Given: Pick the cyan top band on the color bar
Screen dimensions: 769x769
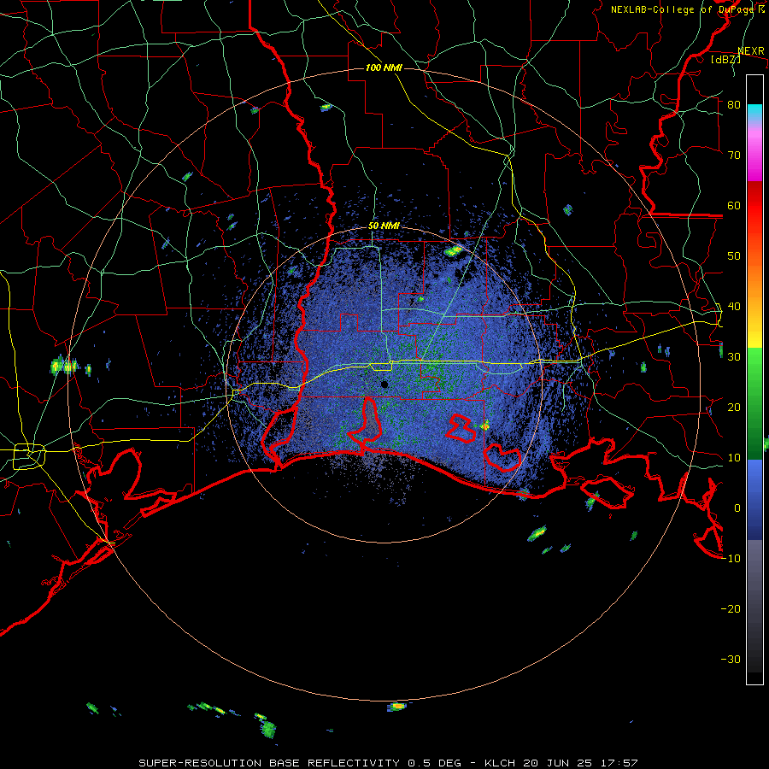Looking at the screenshot, I should point(754,112).
